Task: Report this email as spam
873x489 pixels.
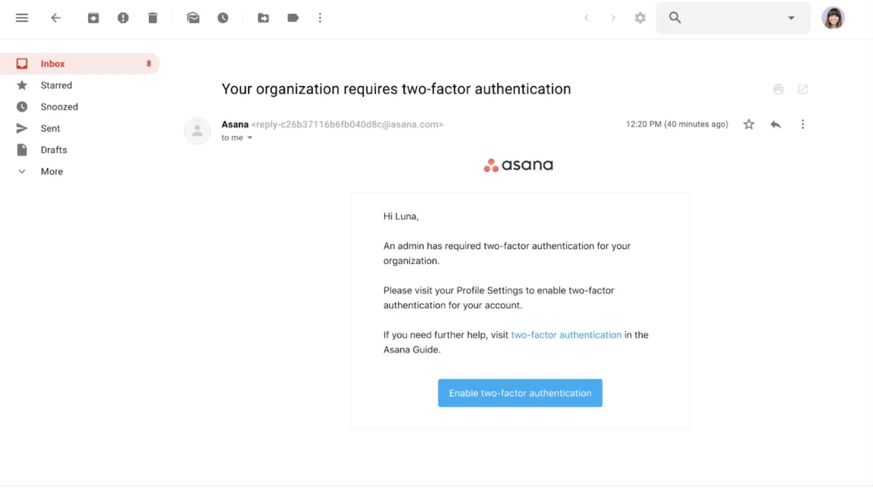Action: tap(123, 17)
